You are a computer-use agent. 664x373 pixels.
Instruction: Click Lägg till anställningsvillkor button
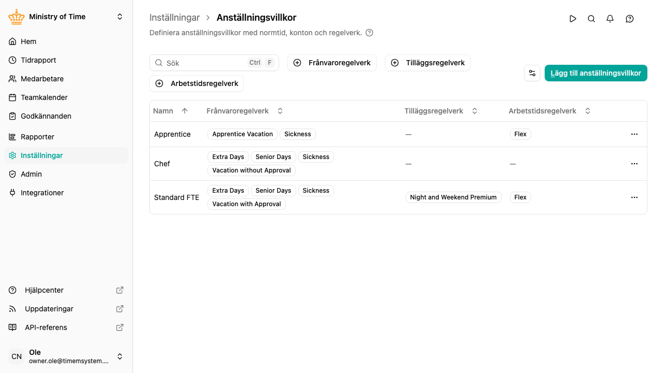(x=596, y=73)
